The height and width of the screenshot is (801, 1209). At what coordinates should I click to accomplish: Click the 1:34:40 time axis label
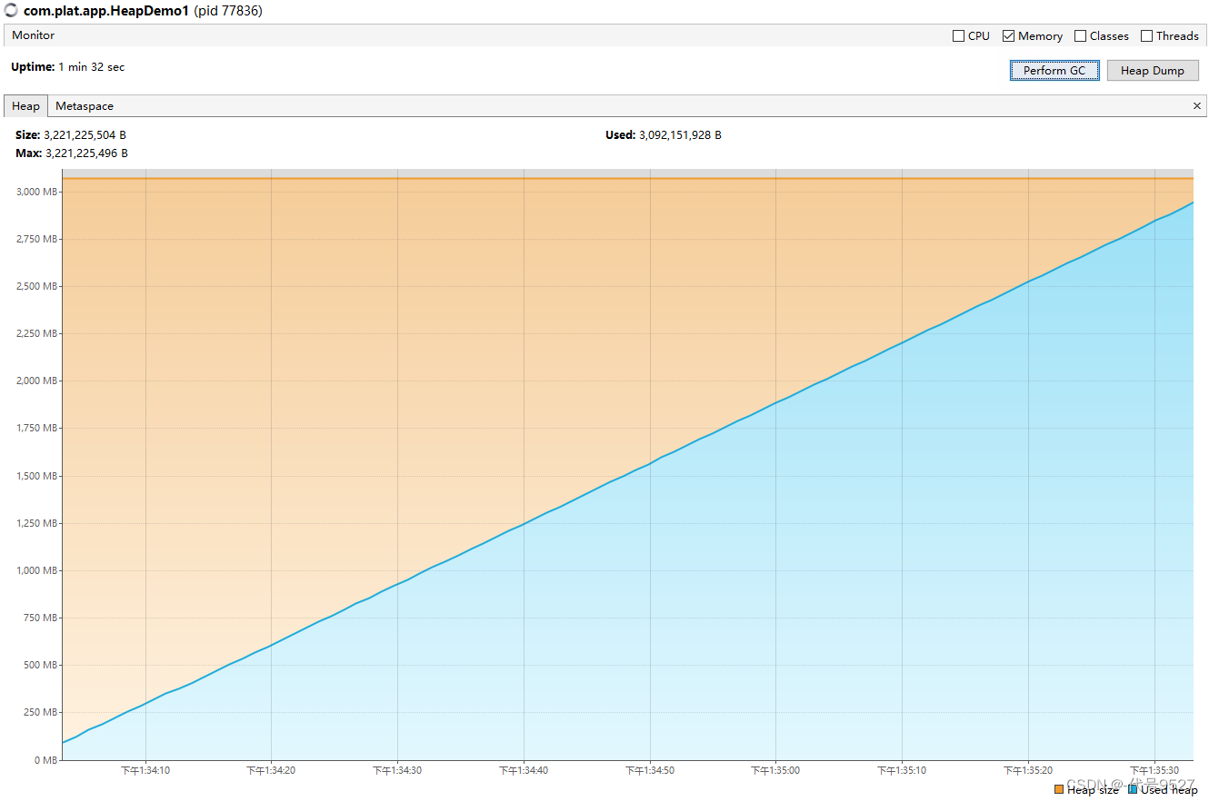(524, 770)
